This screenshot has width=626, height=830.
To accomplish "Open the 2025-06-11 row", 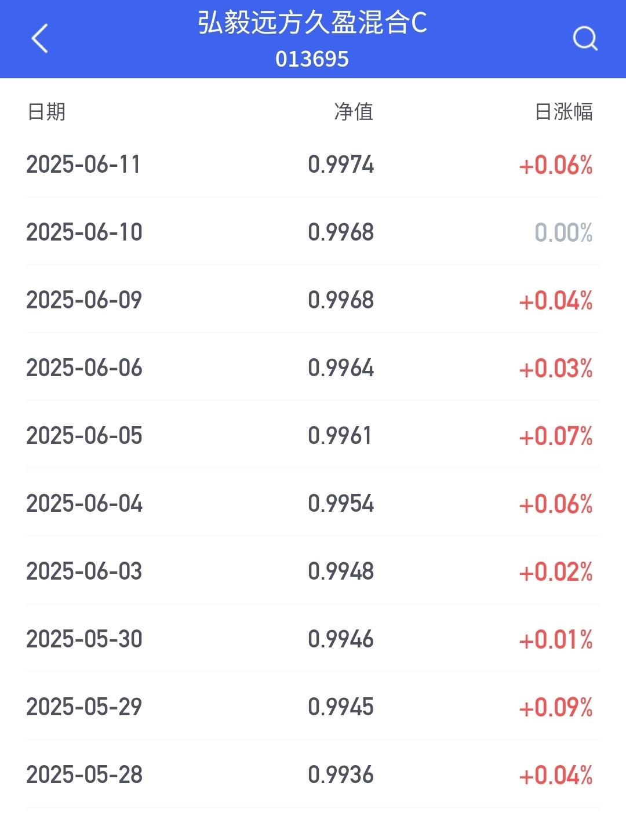I will tap(313, 165).
